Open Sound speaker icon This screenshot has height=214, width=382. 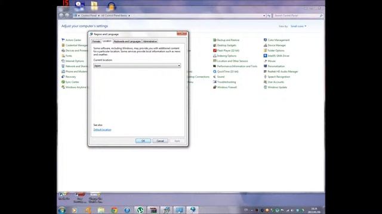[x=215, y=77]
